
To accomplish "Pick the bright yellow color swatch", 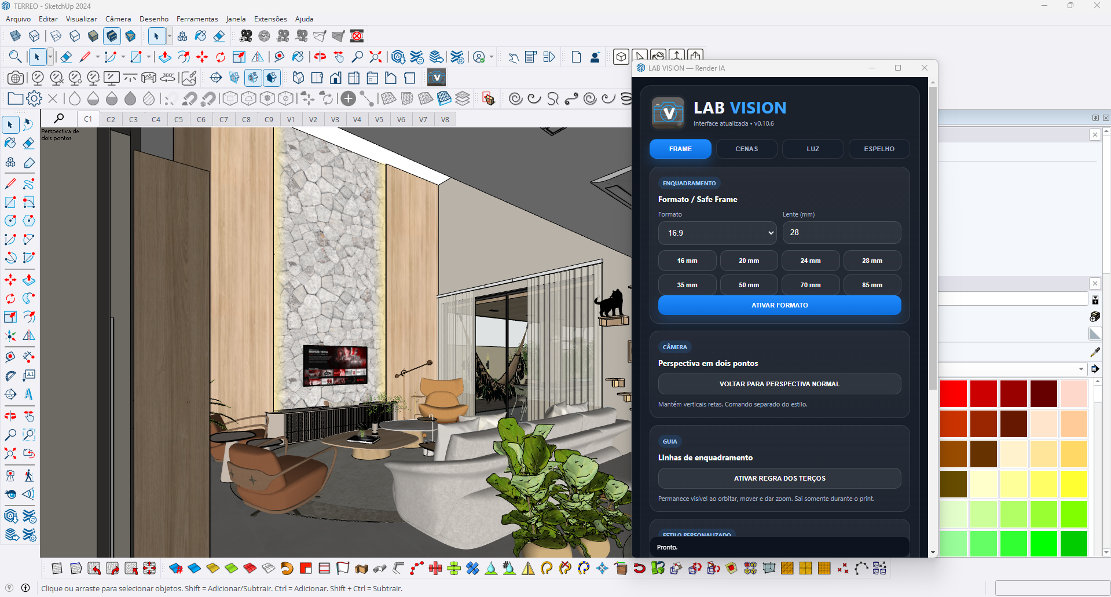I will pos(1074,484).
